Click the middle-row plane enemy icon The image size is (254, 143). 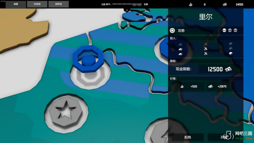206,49
